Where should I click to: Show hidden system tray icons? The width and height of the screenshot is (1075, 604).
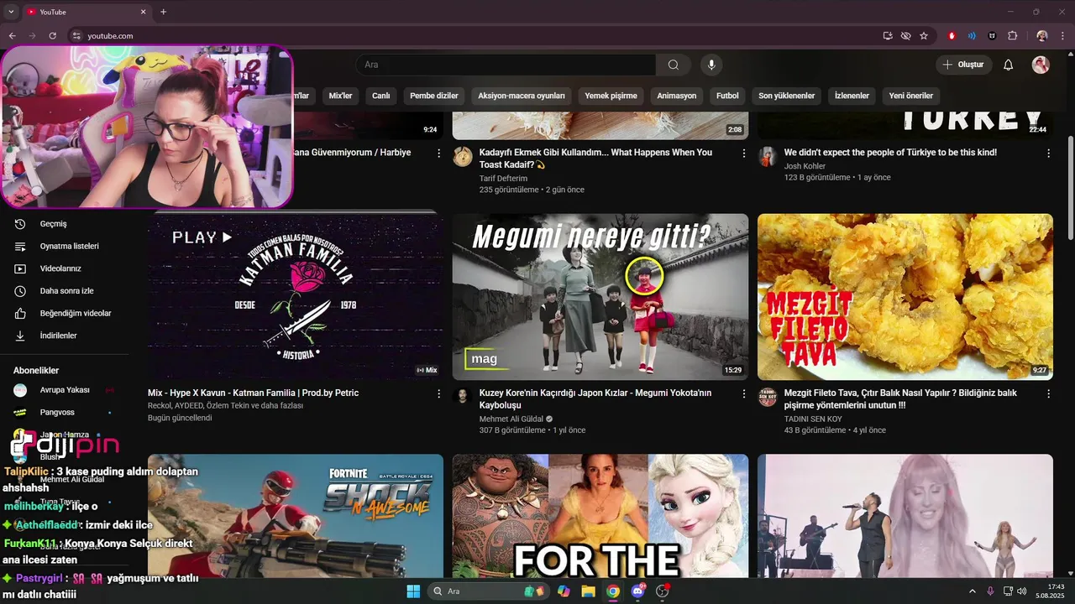973,591
